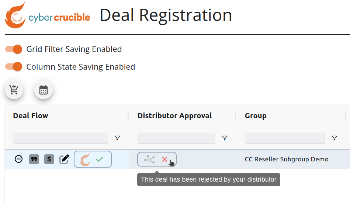Open Distributor Approval filter funnel
Screen dimensions: 350x203
click(225, 138)
